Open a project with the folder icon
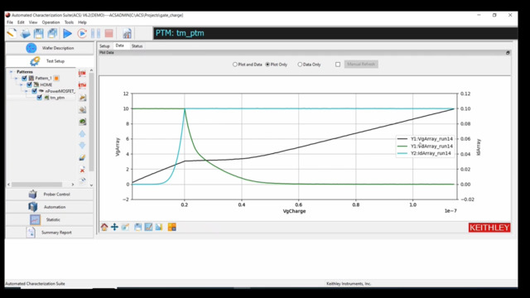The height and width of the screenshot is (298, 530). 25,33
